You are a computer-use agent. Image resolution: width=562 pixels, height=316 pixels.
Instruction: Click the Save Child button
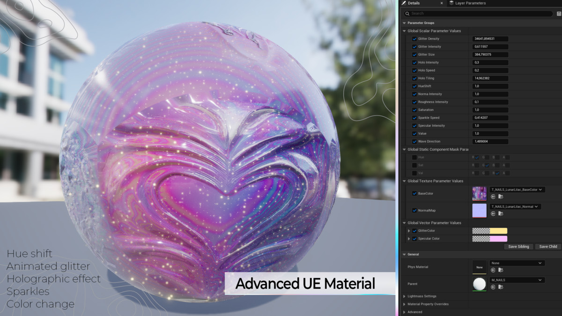coord(548,247)
